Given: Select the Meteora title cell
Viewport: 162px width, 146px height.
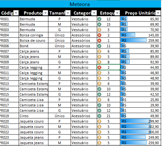Looking at the screenshot, I should (80, 4).
